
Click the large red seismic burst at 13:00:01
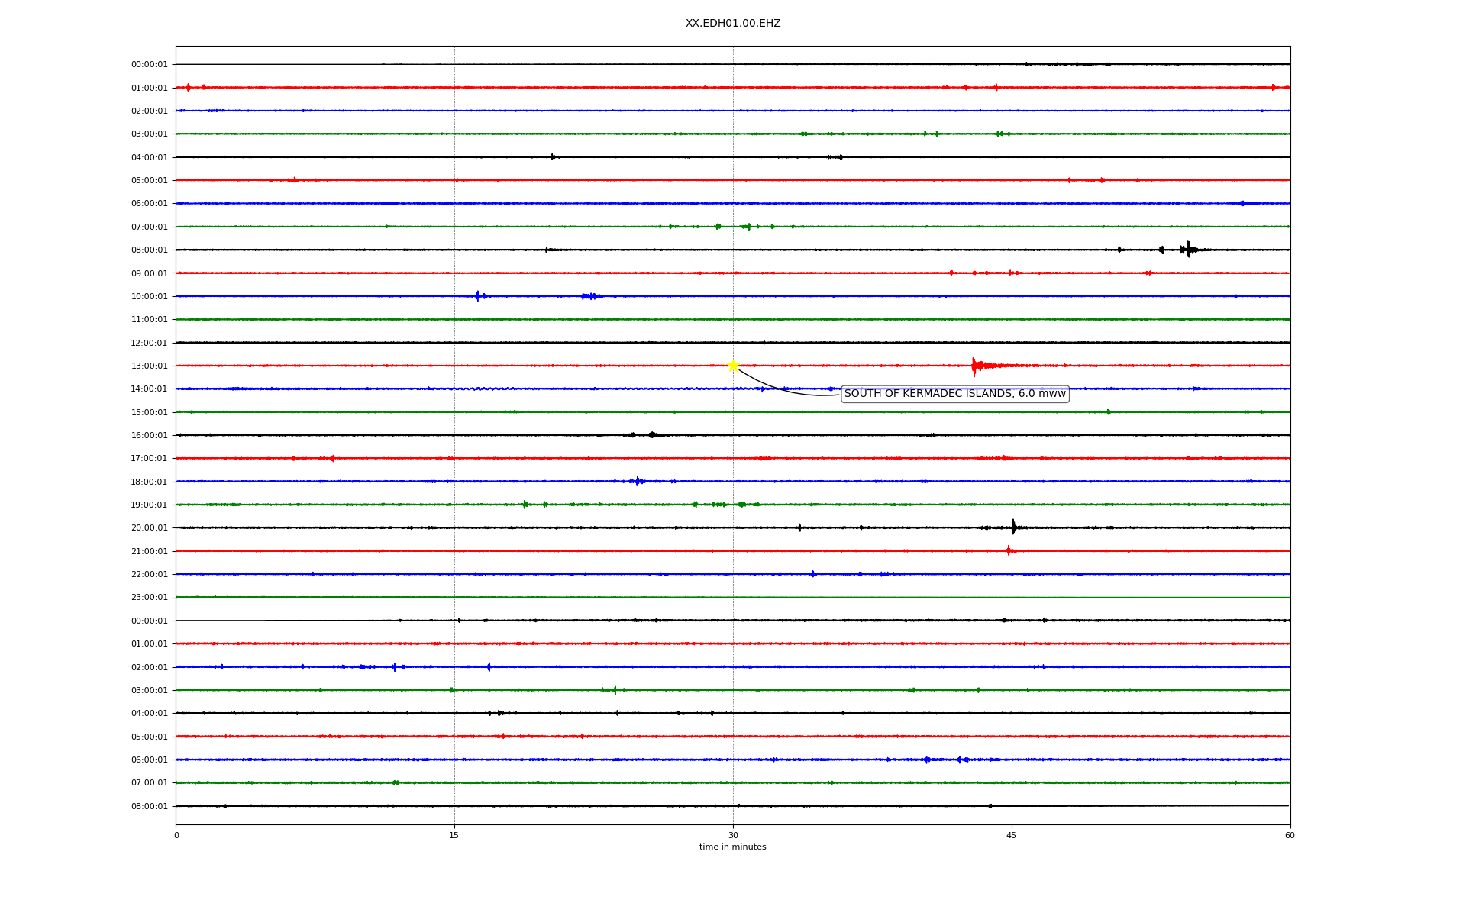pyautogui.click(x=975, y=366)
